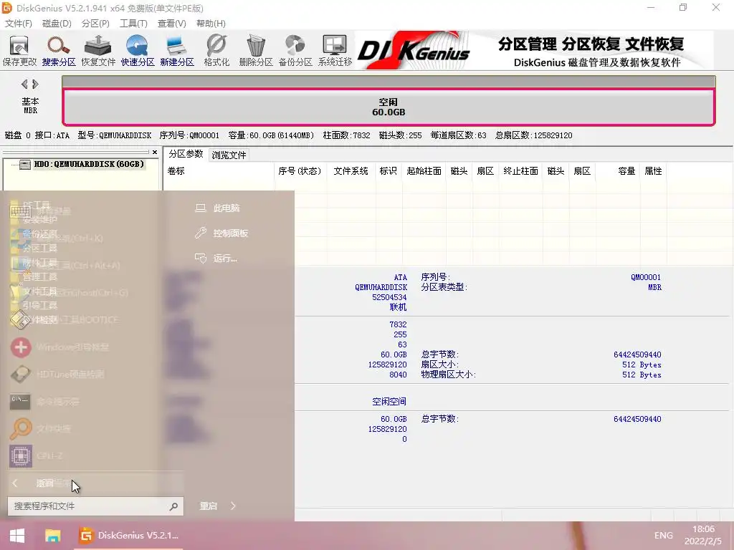Open the 分区(P) menu

[95, 24]
